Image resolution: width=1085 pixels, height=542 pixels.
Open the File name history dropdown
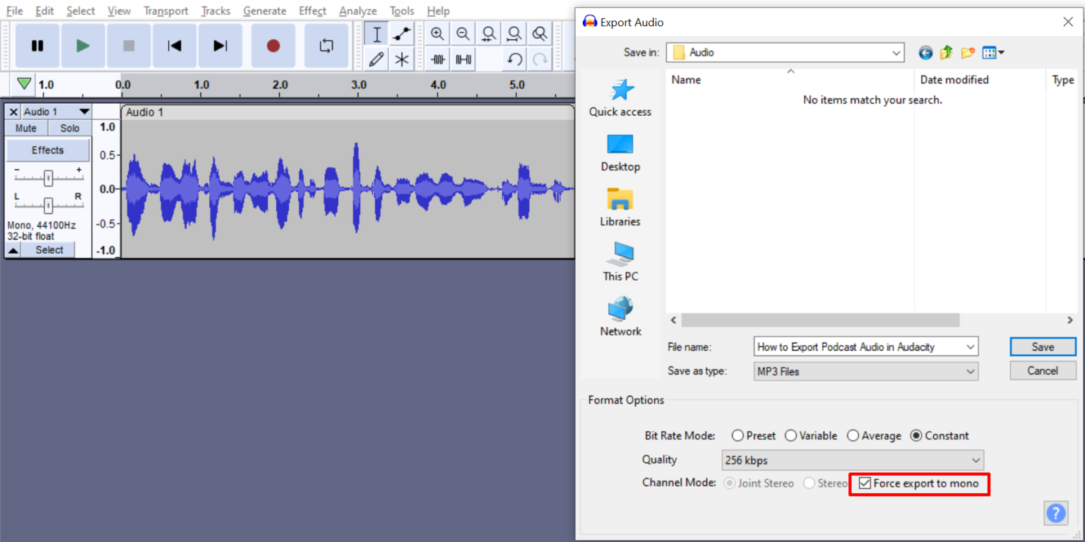pos(971,347)
